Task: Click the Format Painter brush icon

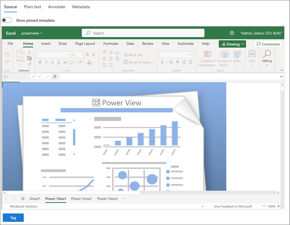Action: click(29, 64)
